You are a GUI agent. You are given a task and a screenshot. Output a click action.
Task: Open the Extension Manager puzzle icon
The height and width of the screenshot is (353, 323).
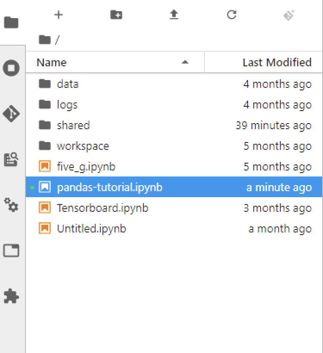tap(11, 296)
